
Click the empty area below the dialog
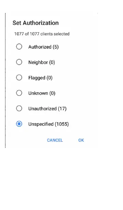pos(61,178)
